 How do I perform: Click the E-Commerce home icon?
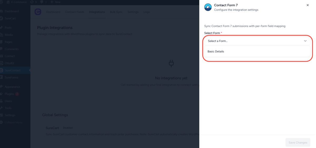pyautogui.click(x=8, y=2)
